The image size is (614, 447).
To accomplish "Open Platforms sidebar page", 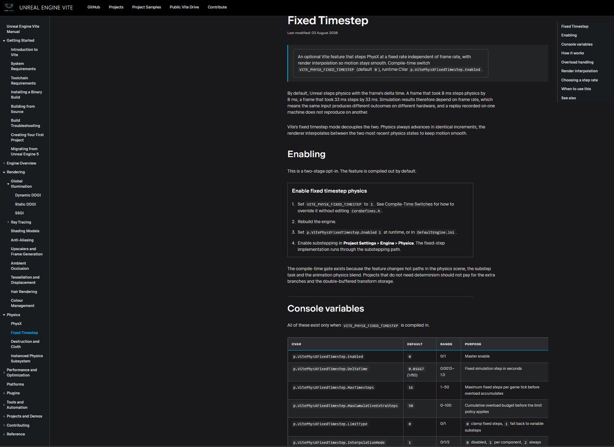I will (15, 384).
